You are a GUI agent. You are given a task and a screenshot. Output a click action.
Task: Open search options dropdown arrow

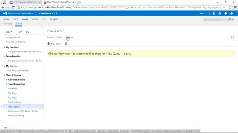(x=233, y=20)
